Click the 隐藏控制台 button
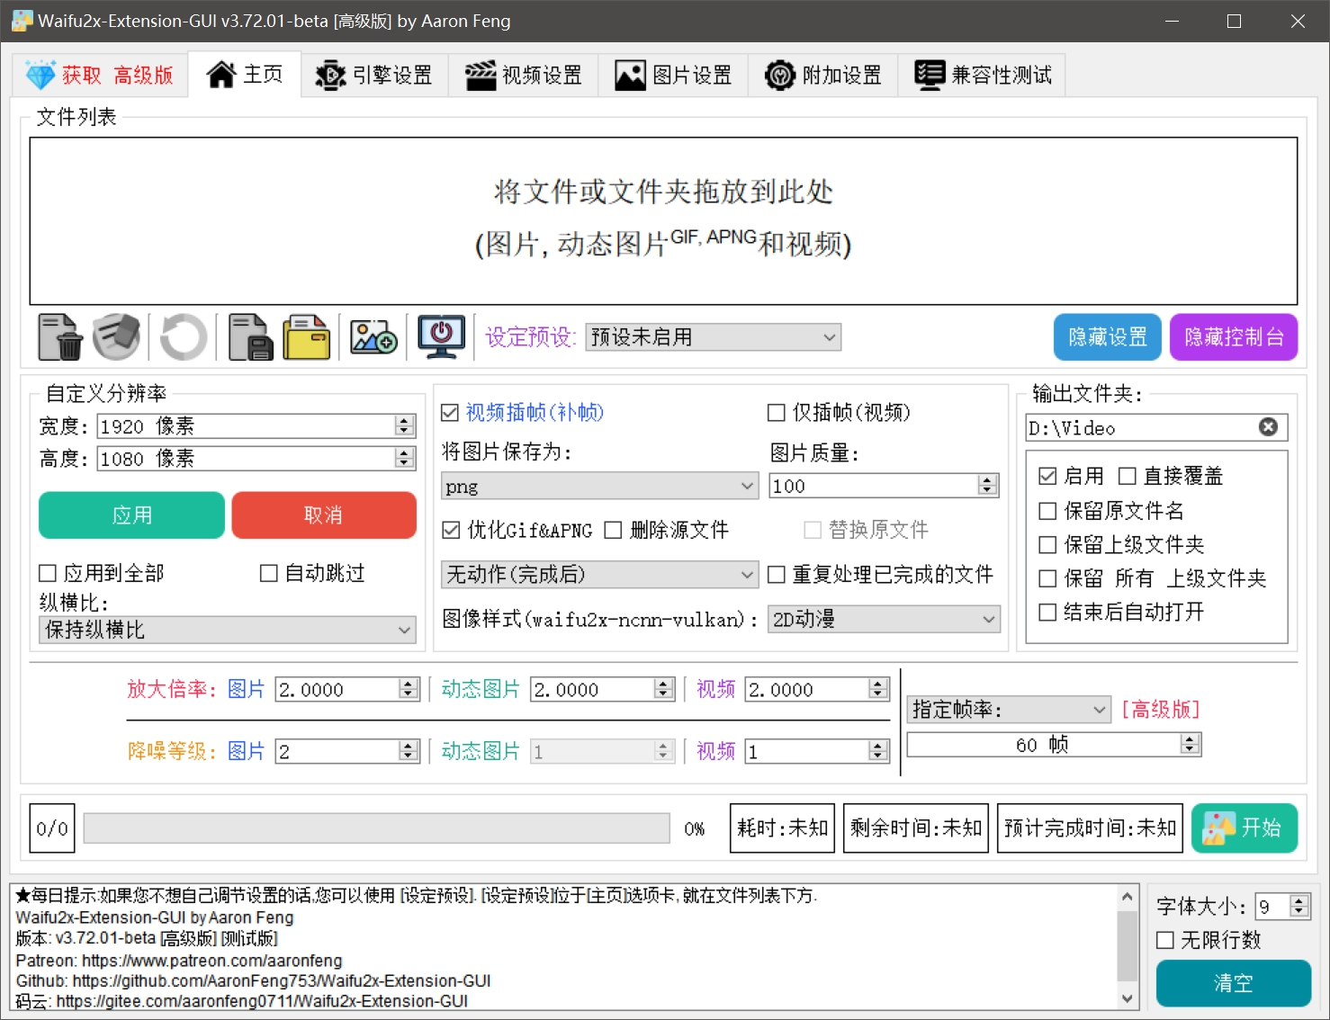Screen dimensions: 1330x1020 coord(1234,337)
